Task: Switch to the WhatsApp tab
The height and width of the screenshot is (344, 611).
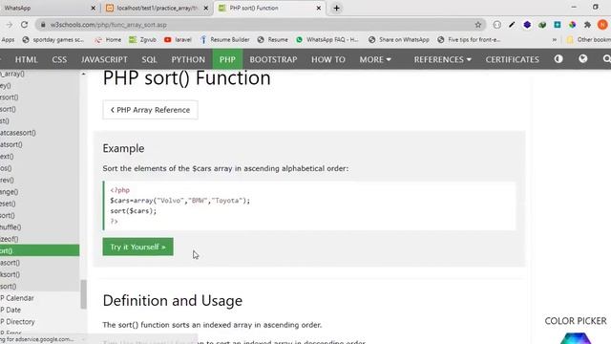Action: [x=47, y=8]
